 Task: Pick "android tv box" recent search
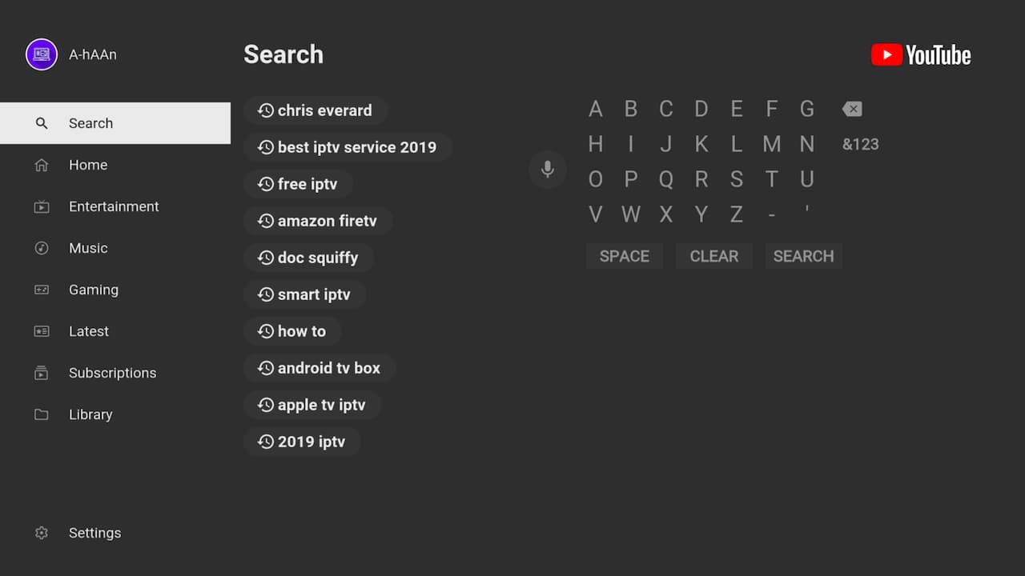pos(320,368)
